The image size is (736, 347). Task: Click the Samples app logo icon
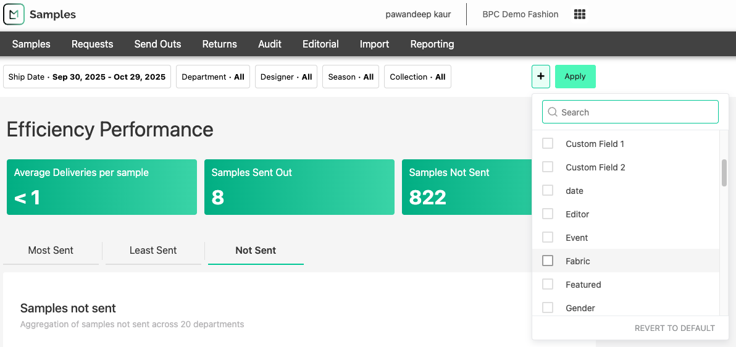14,14
